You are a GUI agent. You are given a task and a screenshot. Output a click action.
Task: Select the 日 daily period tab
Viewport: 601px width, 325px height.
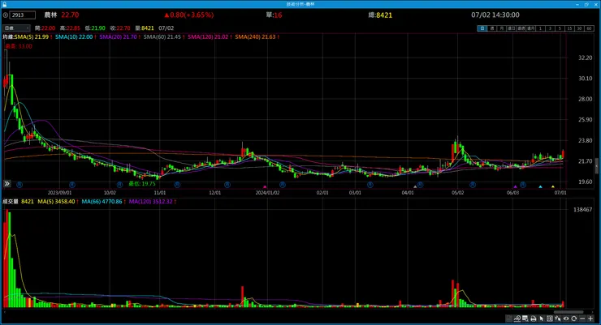click(x=482, y=28)
